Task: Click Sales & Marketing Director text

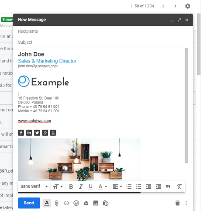Action: tap(47, 61)
